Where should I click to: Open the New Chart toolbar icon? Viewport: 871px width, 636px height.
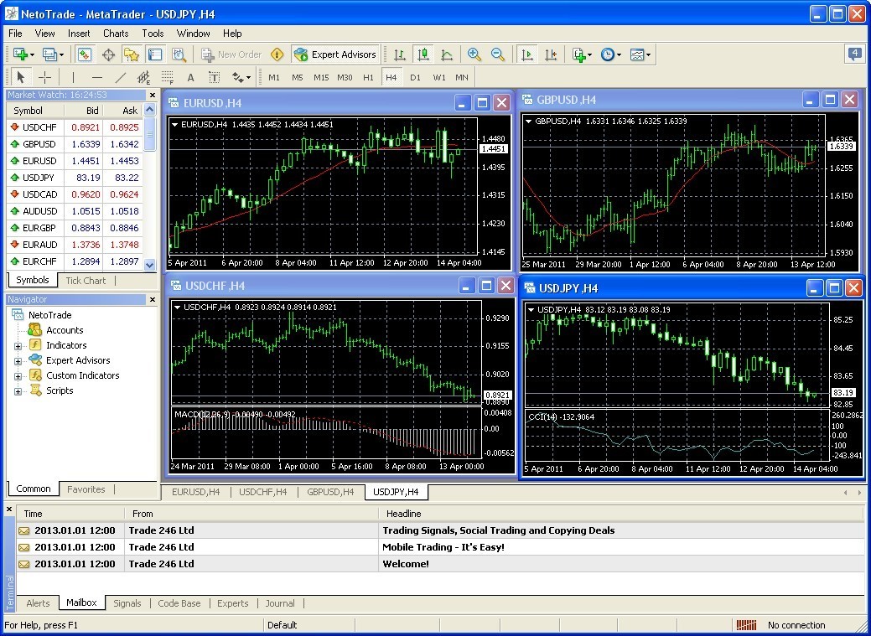[21, 54]
